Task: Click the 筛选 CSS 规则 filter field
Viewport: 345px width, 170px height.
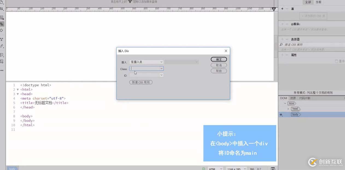Action: click(312, 45)
